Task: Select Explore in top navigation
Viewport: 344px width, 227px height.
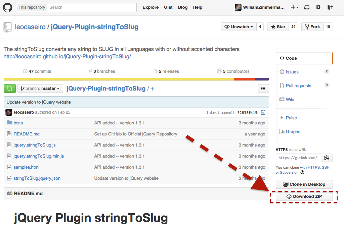Action: click(150, 7)
